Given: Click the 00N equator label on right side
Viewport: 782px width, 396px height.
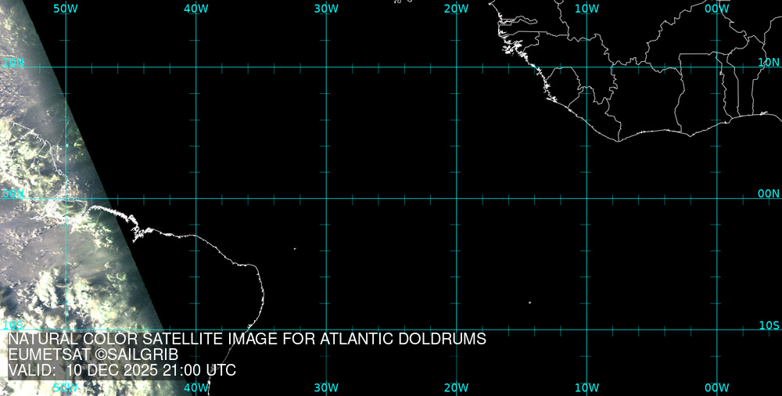Looking at the screenshot, I should [x=769, y=193].
